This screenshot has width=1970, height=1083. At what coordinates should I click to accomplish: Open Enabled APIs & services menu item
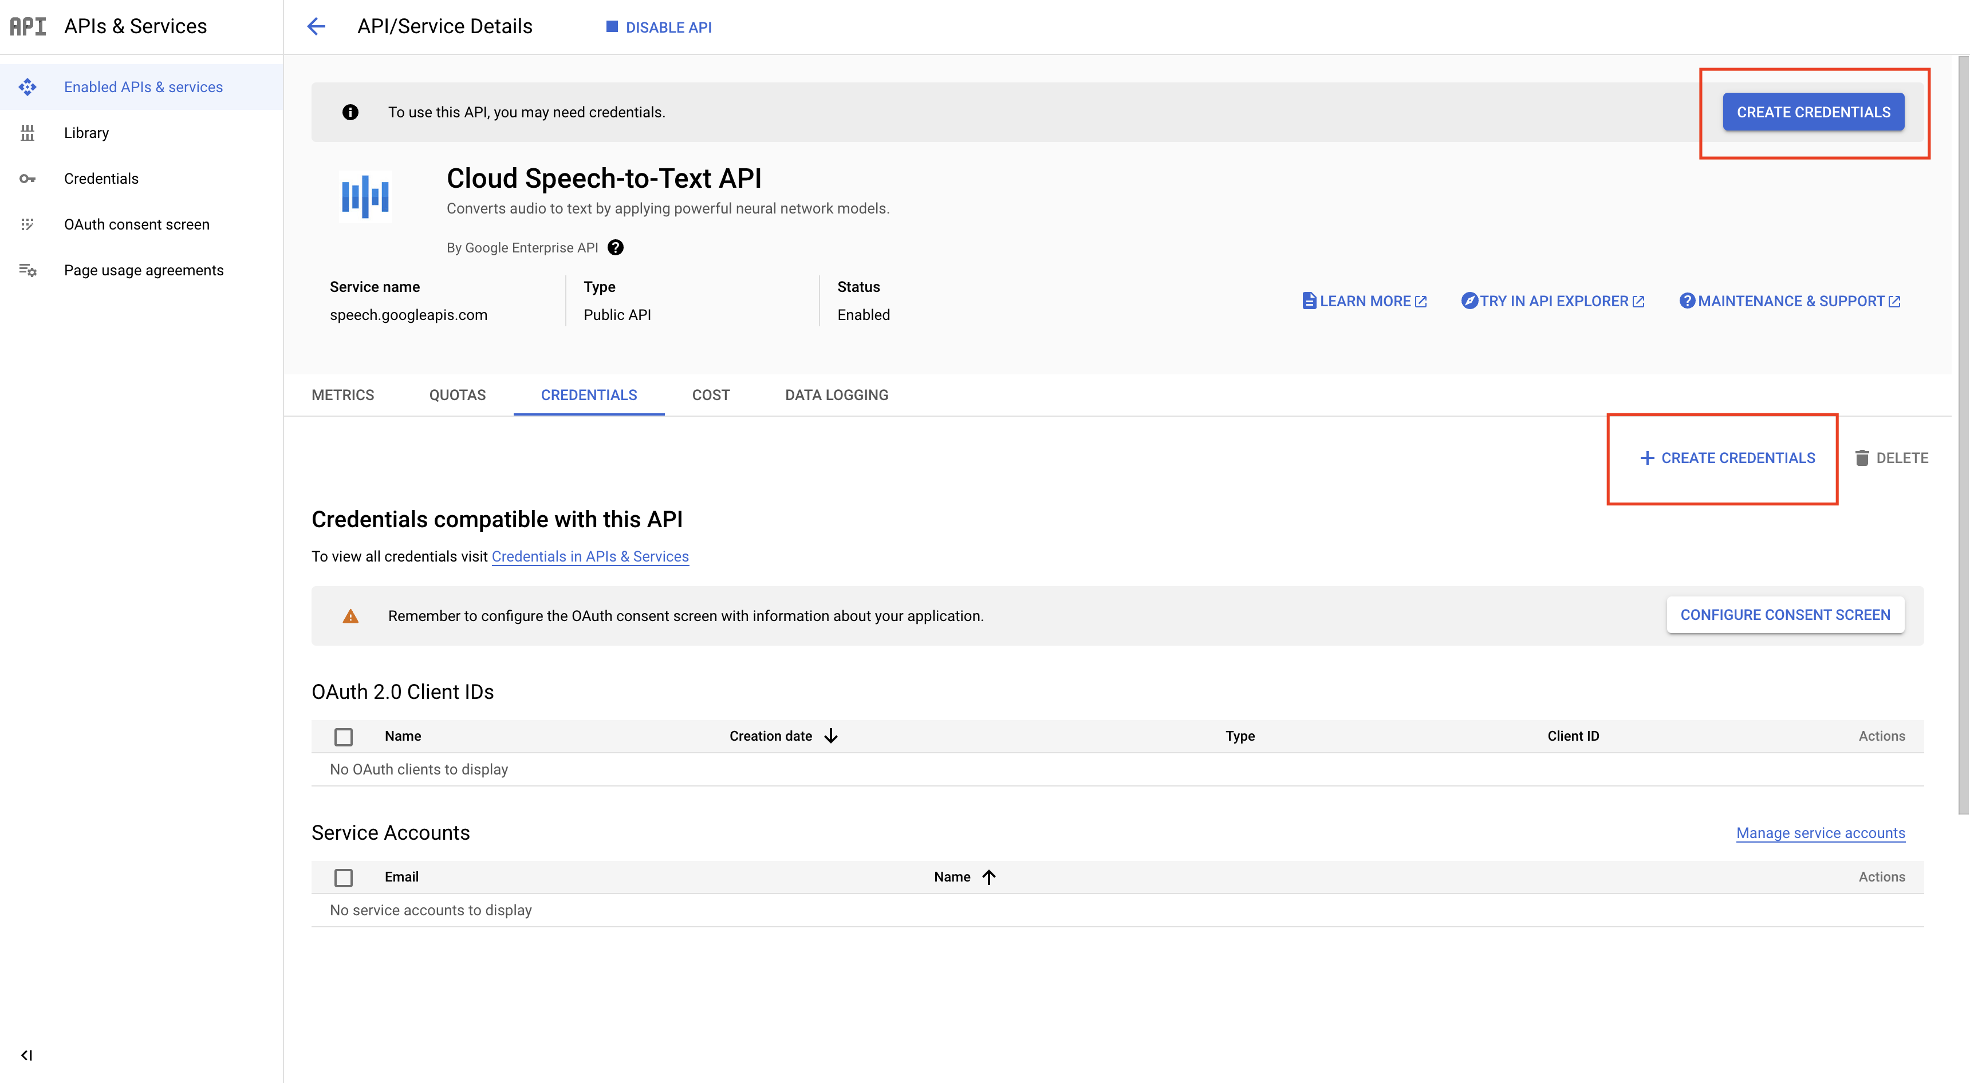pos(141,87)
